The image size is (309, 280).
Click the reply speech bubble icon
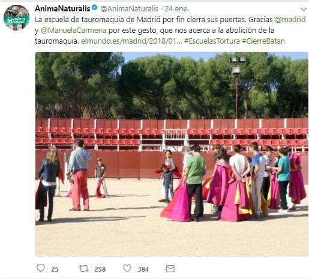point(41,268)
